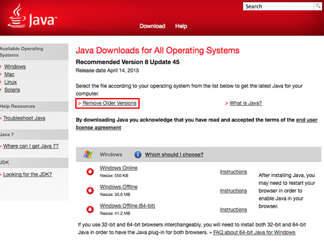Click Windows Offline (64-bit) download arrow icon

[x=90, y=210]
